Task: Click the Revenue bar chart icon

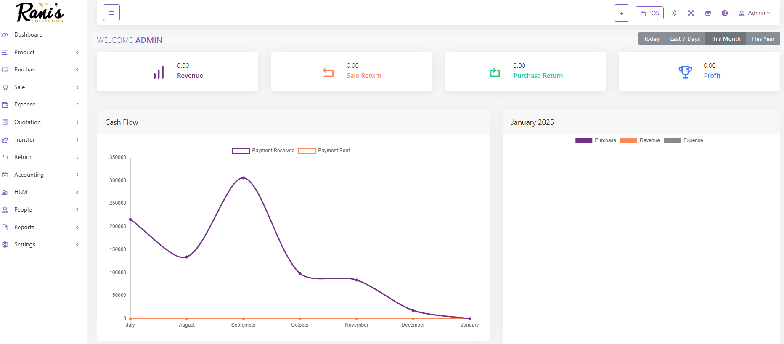Action: coord(159,72)
